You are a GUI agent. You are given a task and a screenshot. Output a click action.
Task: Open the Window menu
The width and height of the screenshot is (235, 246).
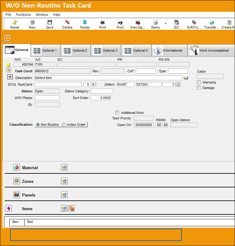tap(42, 15)
